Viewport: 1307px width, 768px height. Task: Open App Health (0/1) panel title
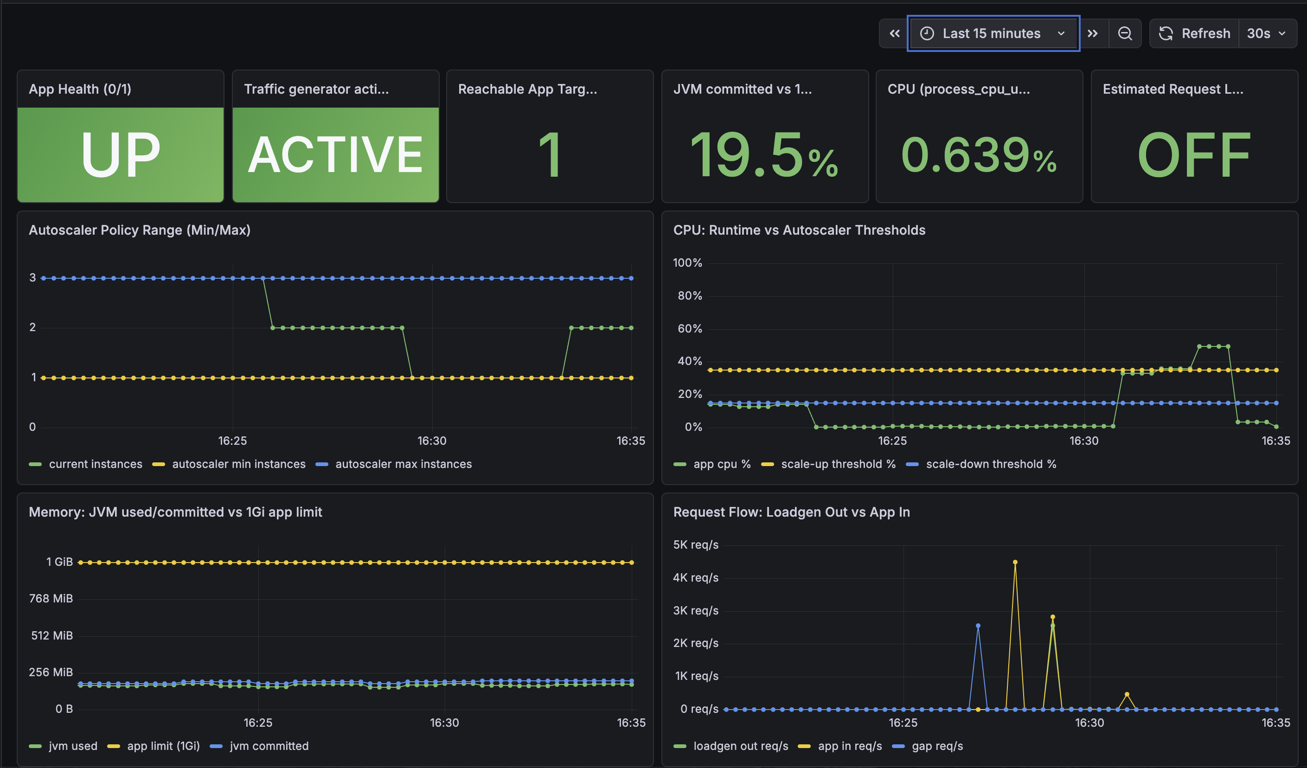pyautogui.click(x=80, y=89)
